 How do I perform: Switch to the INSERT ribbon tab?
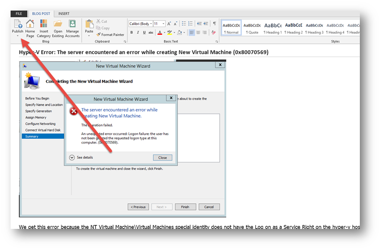coord(64,14)
